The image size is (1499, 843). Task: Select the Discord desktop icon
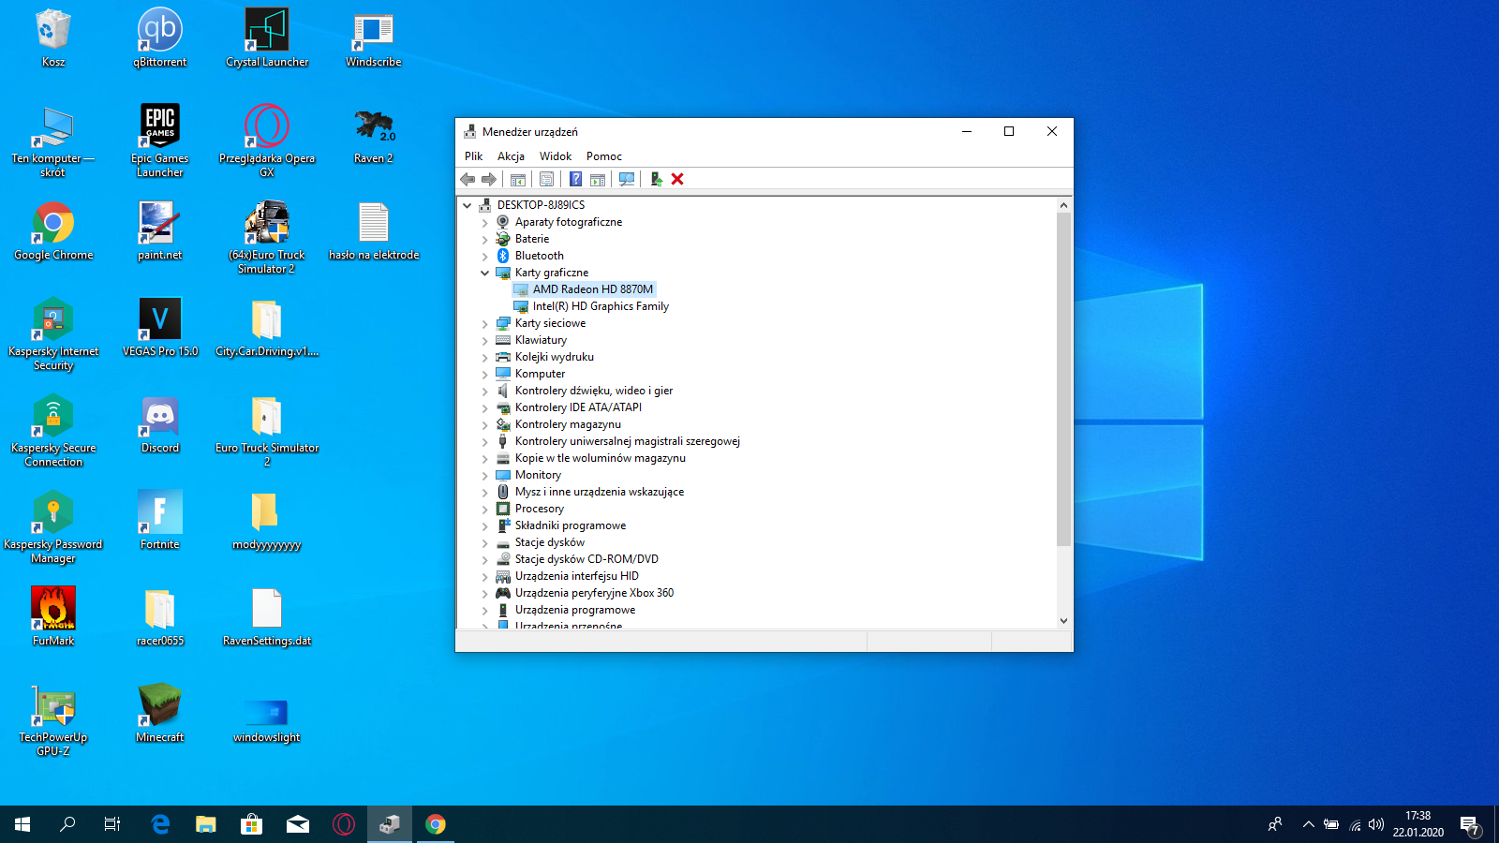point(160,423)
